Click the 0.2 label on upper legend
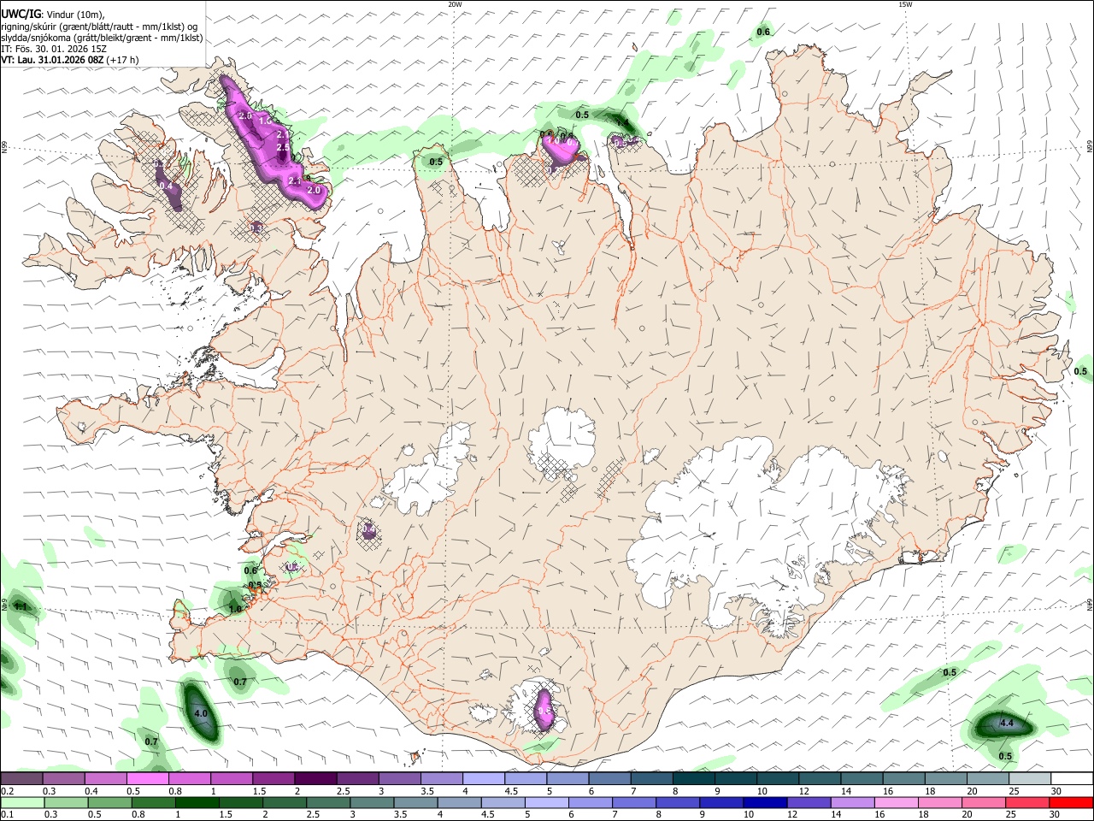Image resolution: width=1094 pixels, height=821 pixels. pos(7,791)
